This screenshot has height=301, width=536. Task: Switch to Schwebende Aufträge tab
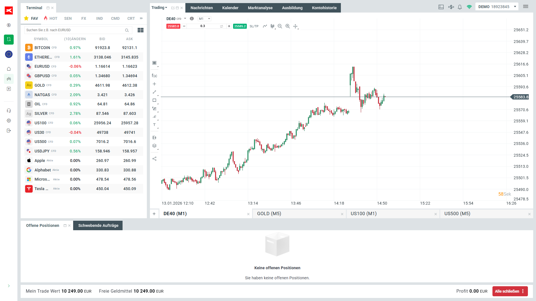(x=98, y=225)
